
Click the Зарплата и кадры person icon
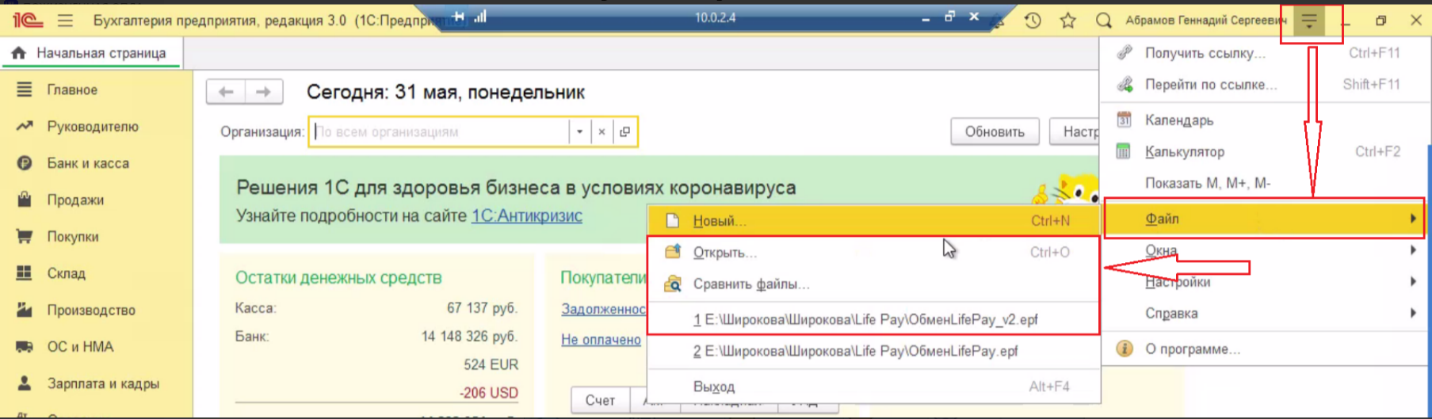pyautogui.click(x=25, y=383)
